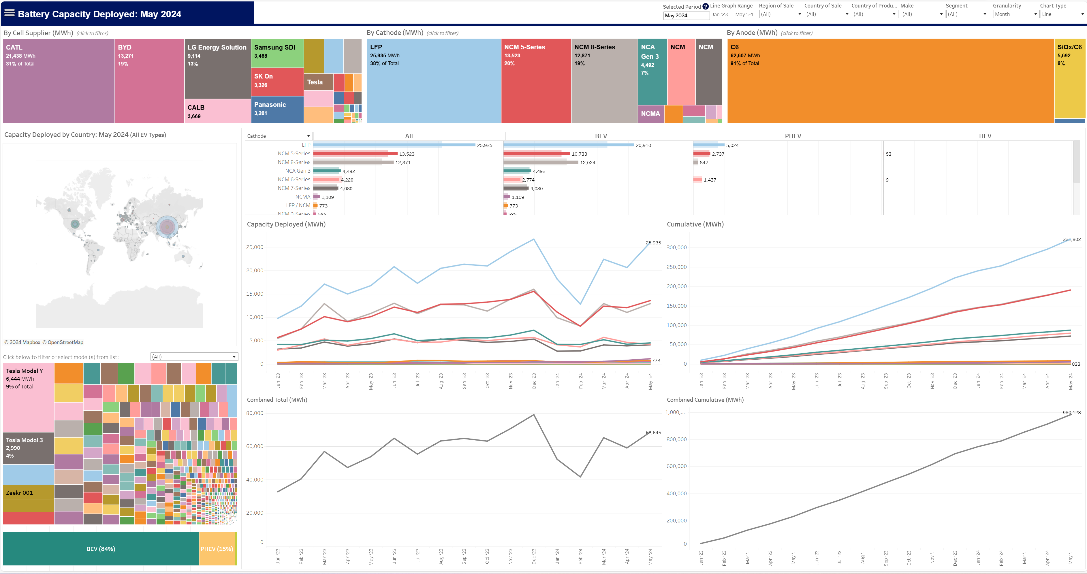Click the large China bubble on map
Viewport: 1087px width, 574px height.
[x=167, y=226]
